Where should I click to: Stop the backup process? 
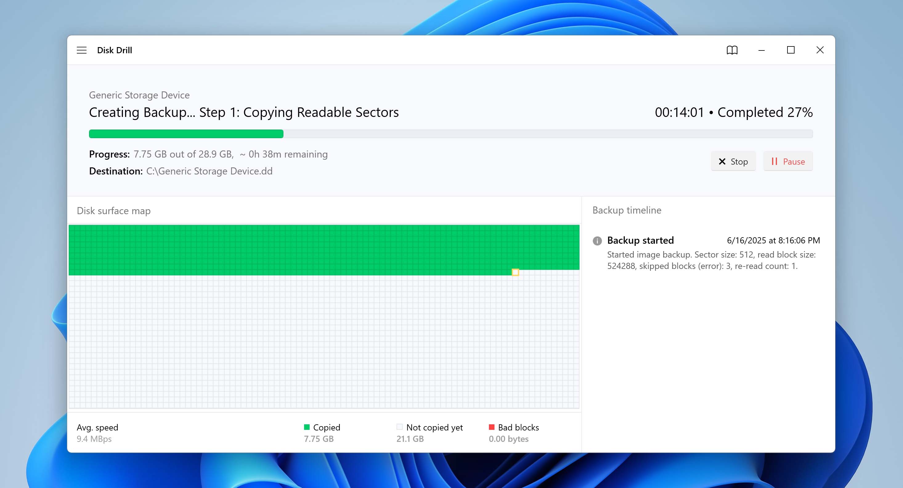tap(733, 161)
